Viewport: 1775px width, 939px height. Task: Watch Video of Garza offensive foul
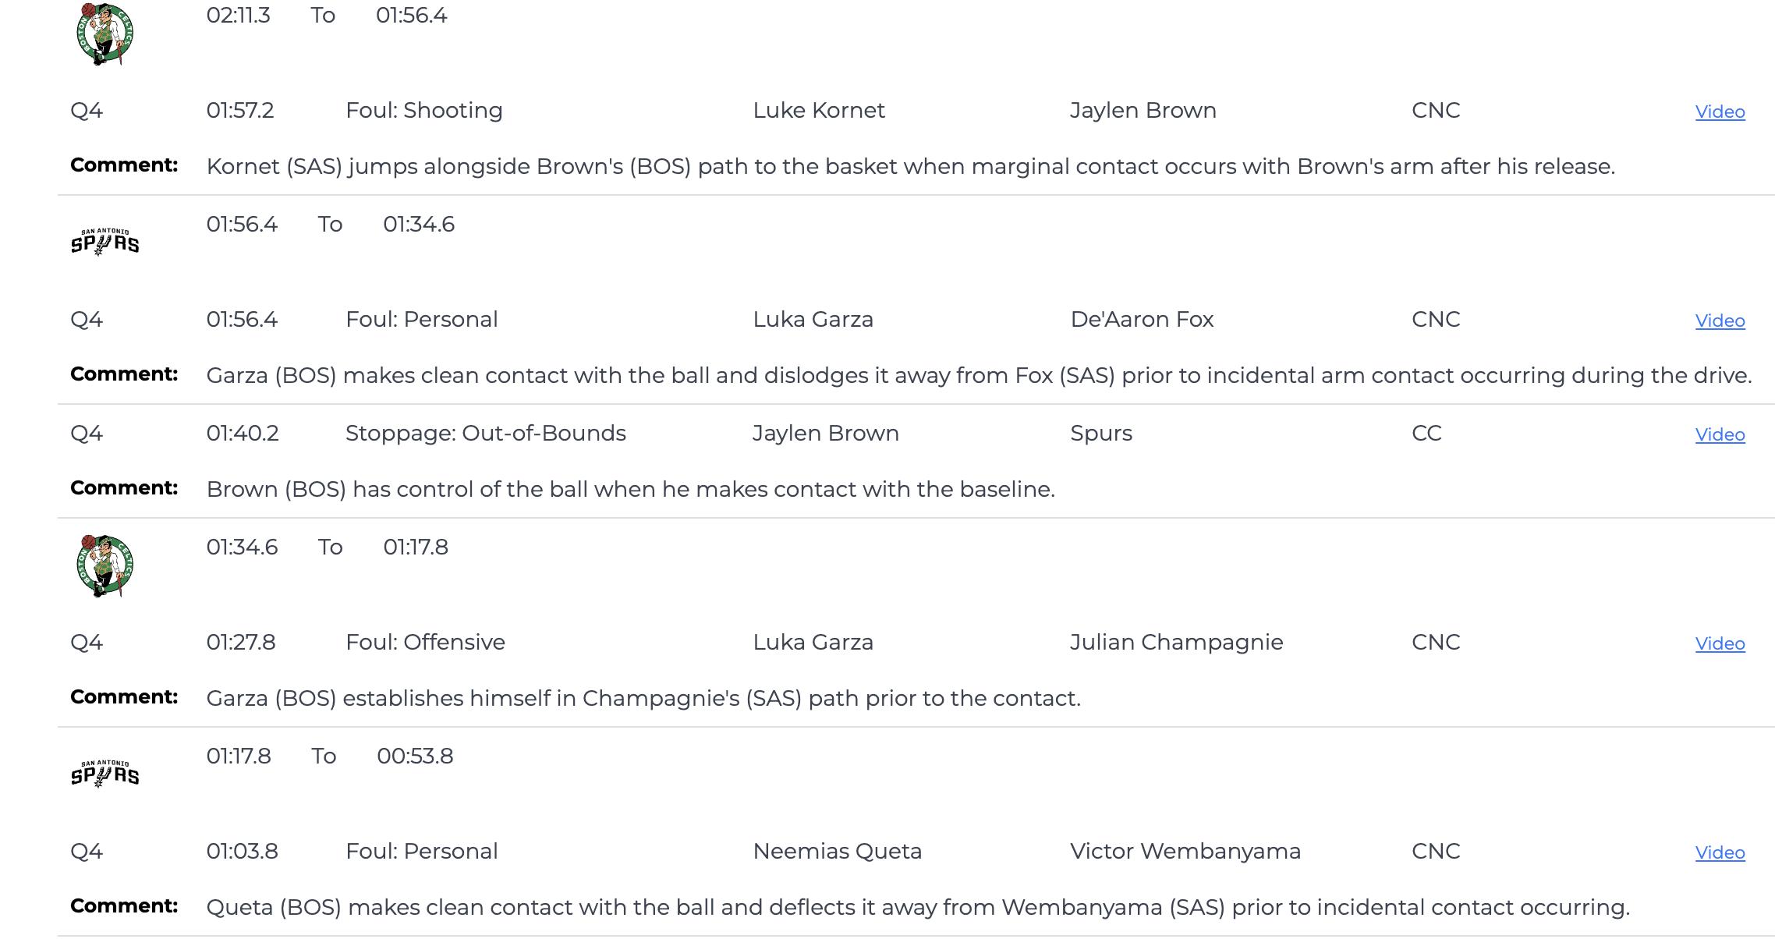coord(1720,643)
